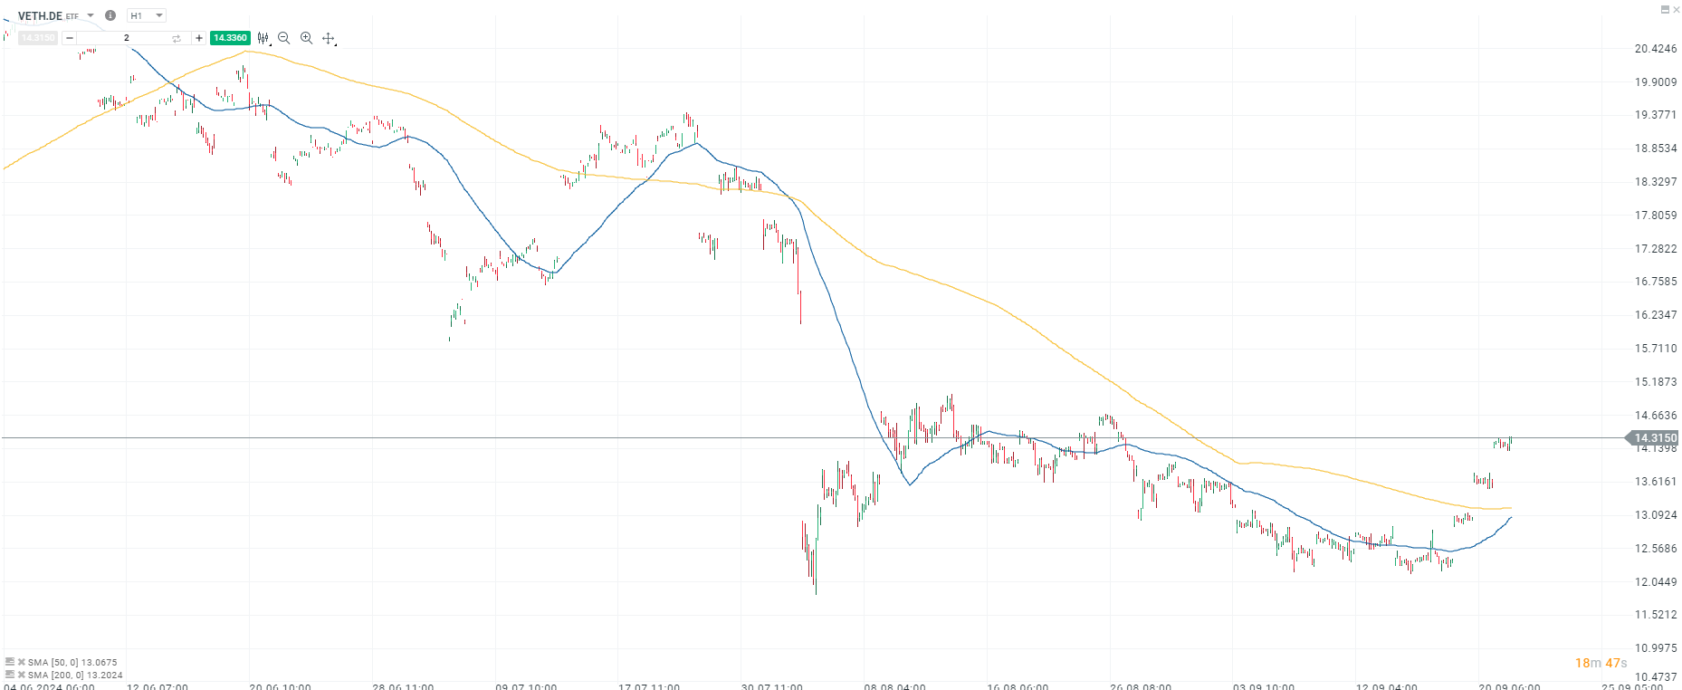Expand the VETH.DE symbol dropdown

tap(91, 15)
